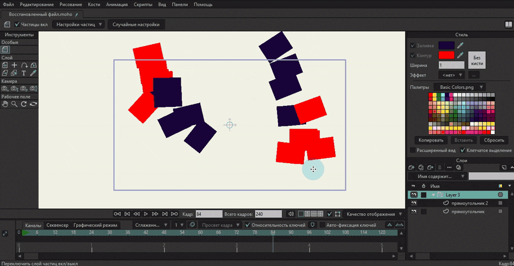Click the Сбросить style button
The image size is (514, 266).
[494, 140]
